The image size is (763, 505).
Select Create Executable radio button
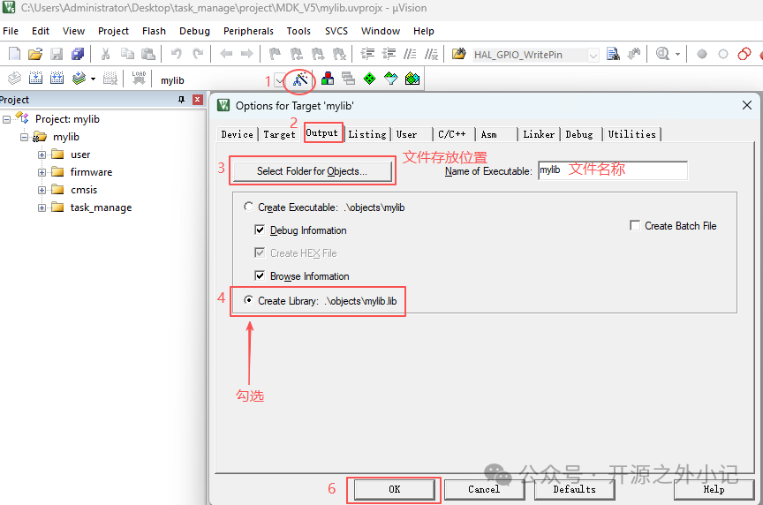(249, 207)
